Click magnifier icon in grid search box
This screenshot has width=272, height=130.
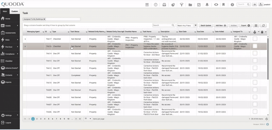[173, 25]
